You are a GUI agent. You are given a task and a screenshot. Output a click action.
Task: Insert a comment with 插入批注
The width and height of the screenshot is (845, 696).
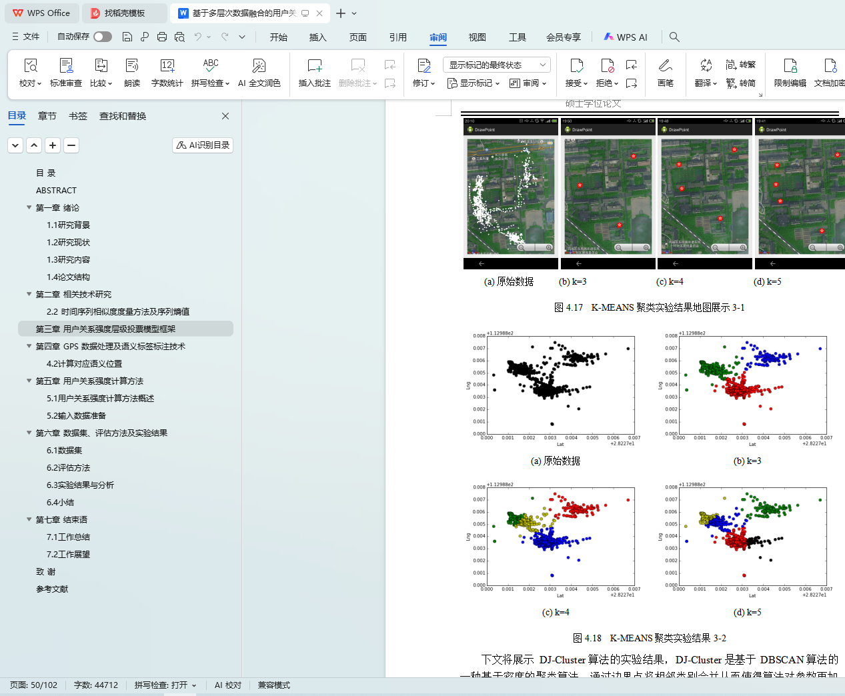314,66
